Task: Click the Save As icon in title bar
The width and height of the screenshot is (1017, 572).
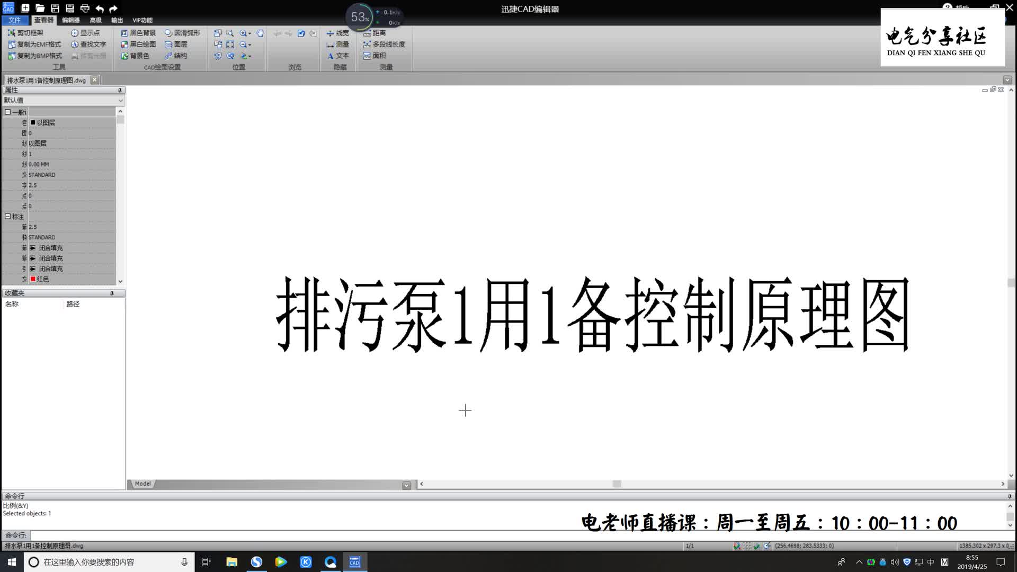Action: [x=69, y=8]
